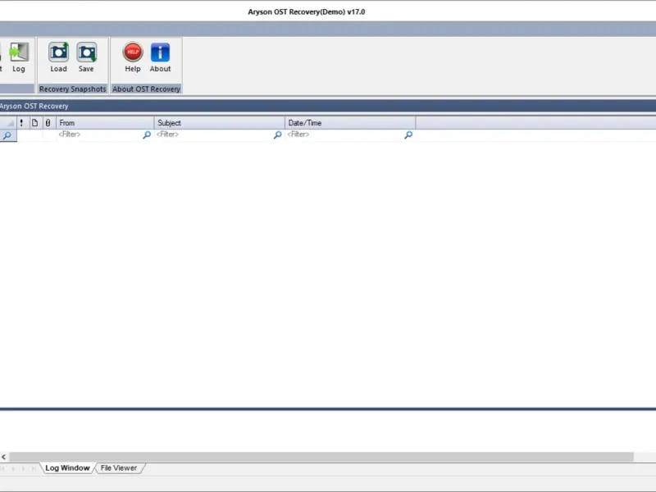Load a recovery snapshot
The width and height of the screenshot is (656, 492).
[x=58, y=57]
